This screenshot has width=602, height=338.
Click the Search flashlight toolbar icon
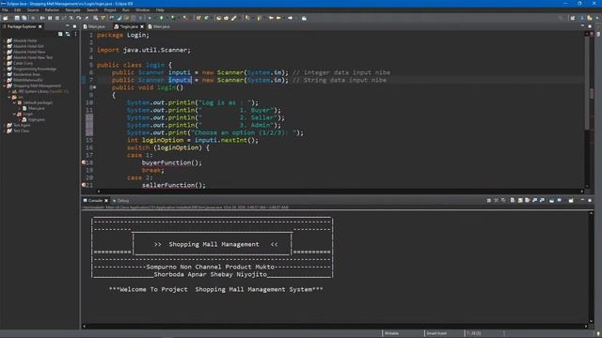234,18
